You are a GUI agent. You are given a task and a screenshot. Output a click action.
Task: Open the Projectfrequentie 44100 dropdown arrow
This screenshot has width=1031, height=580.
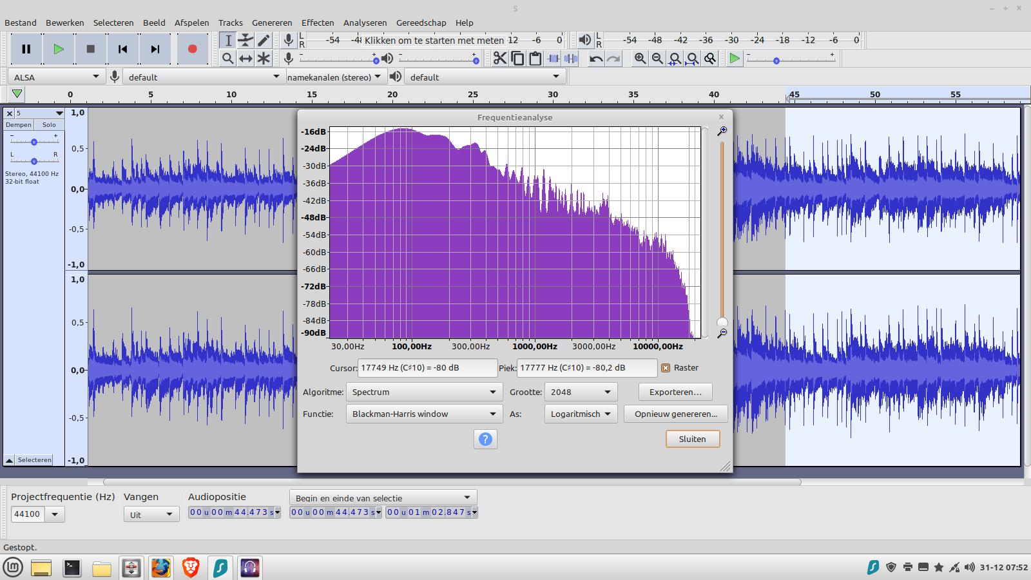tap(55, 514)
